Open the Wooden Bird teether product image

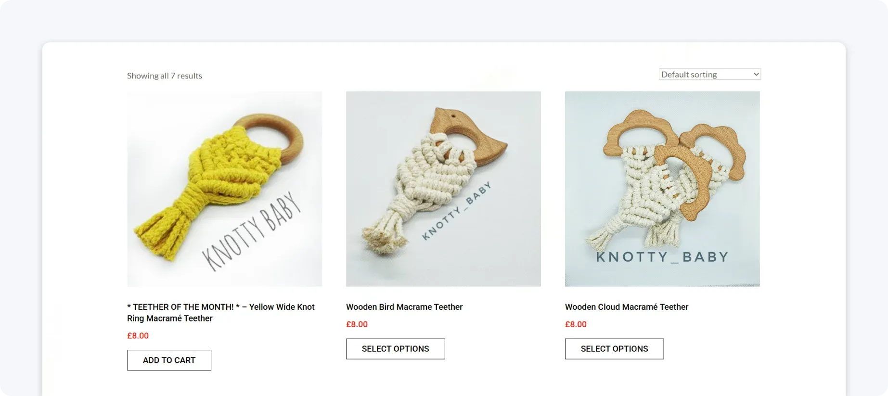pyautogui.click(x=443, y=189)
